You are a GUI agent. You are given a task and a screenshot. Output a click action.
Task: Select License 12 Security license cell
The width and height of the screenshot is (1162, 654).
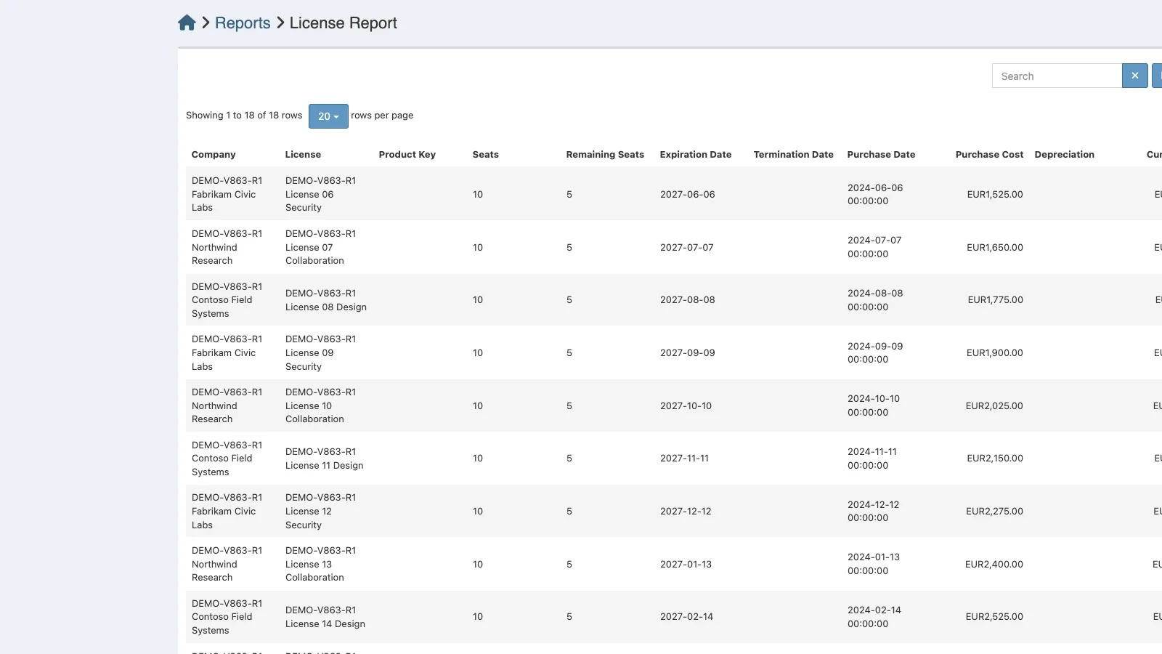click(320, 511)
